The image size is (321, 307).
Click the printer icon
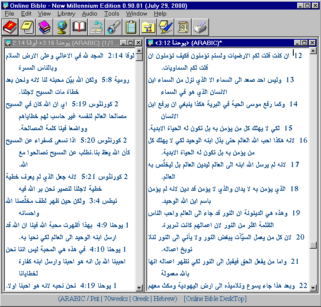coord(200,27)
